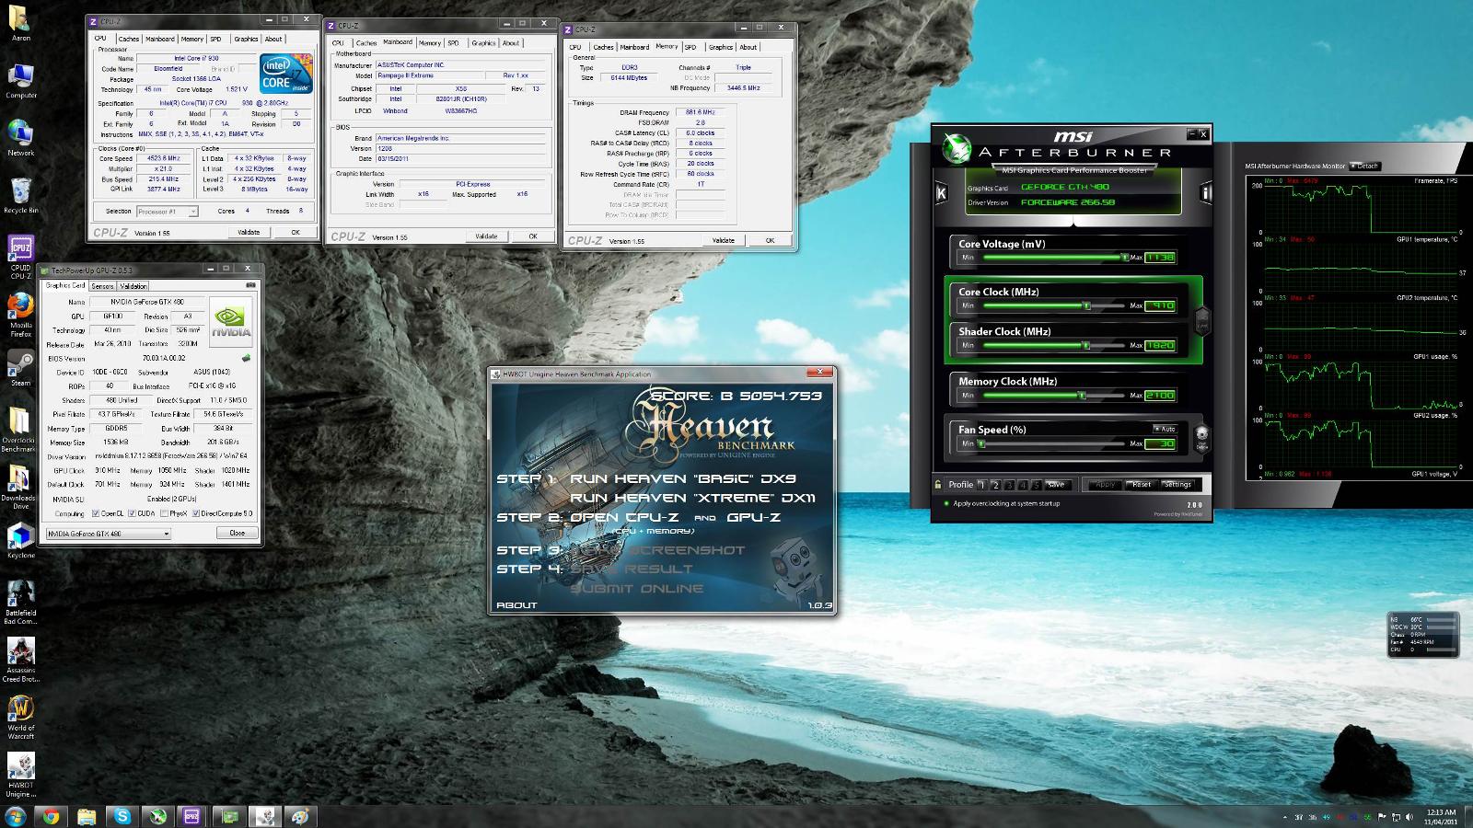
Task: Click the GPU-Z BIOS save chip icon
Action: click(x=246, y=358)
